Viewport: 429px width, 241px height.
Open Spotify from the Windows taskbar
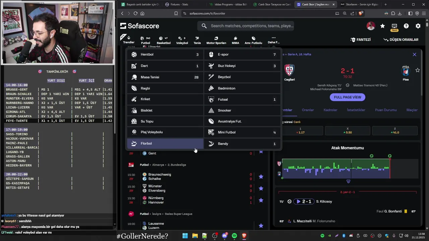(234, 236)
